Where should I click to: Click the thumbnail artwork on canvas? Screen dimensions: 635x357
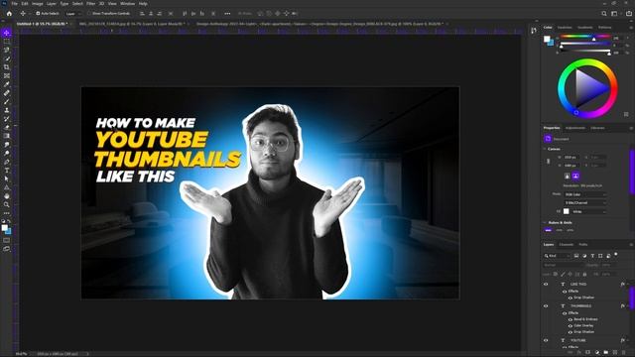(270, 192)
